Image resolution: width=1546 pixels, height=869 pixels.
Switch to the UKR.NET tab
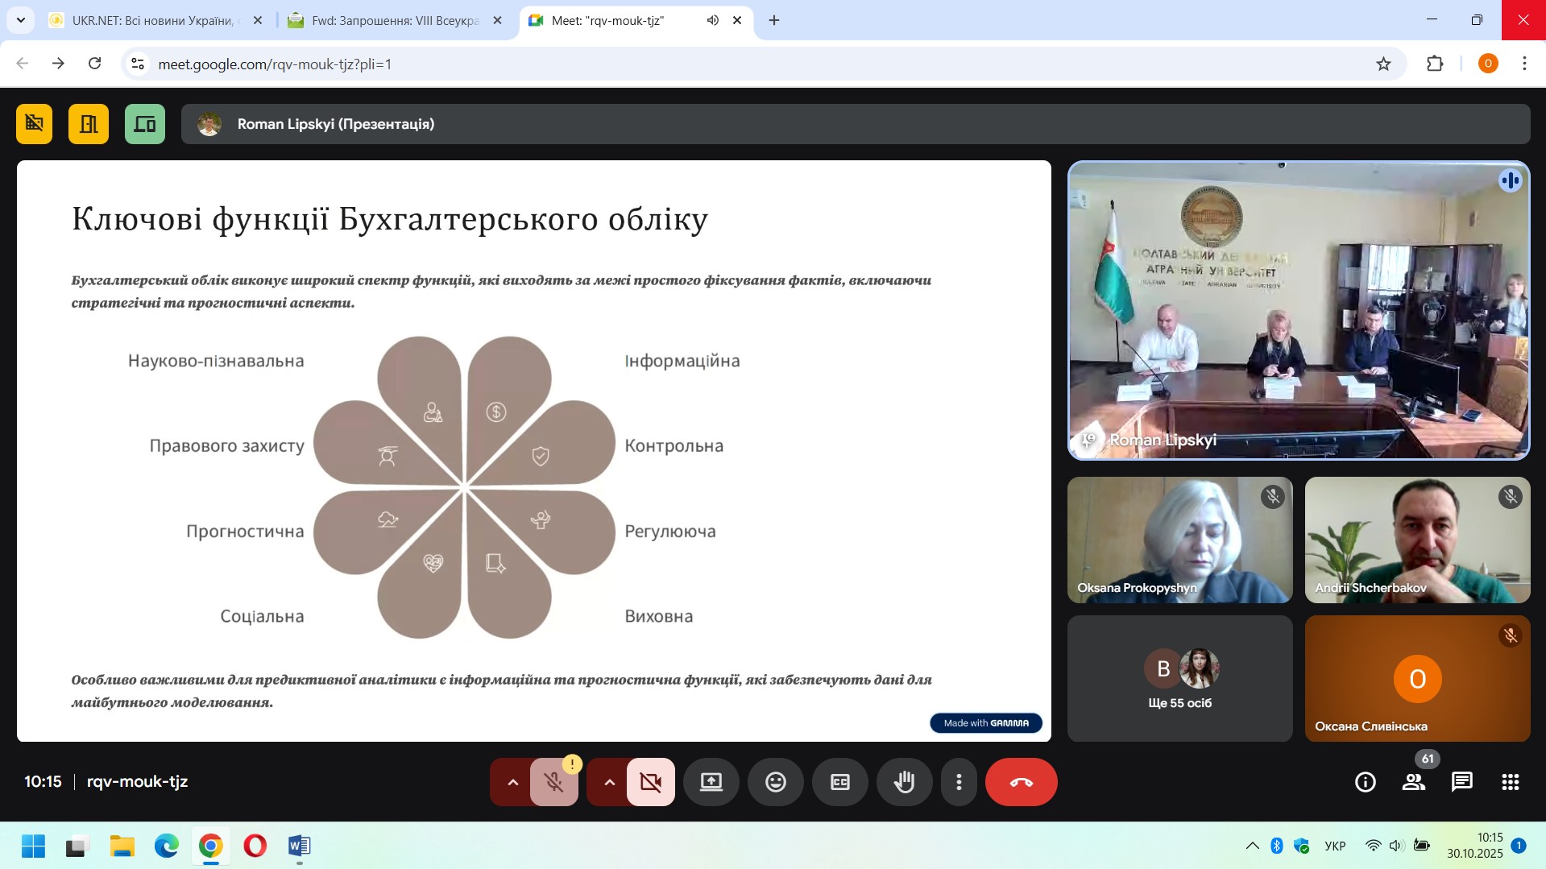pos(151,20)
